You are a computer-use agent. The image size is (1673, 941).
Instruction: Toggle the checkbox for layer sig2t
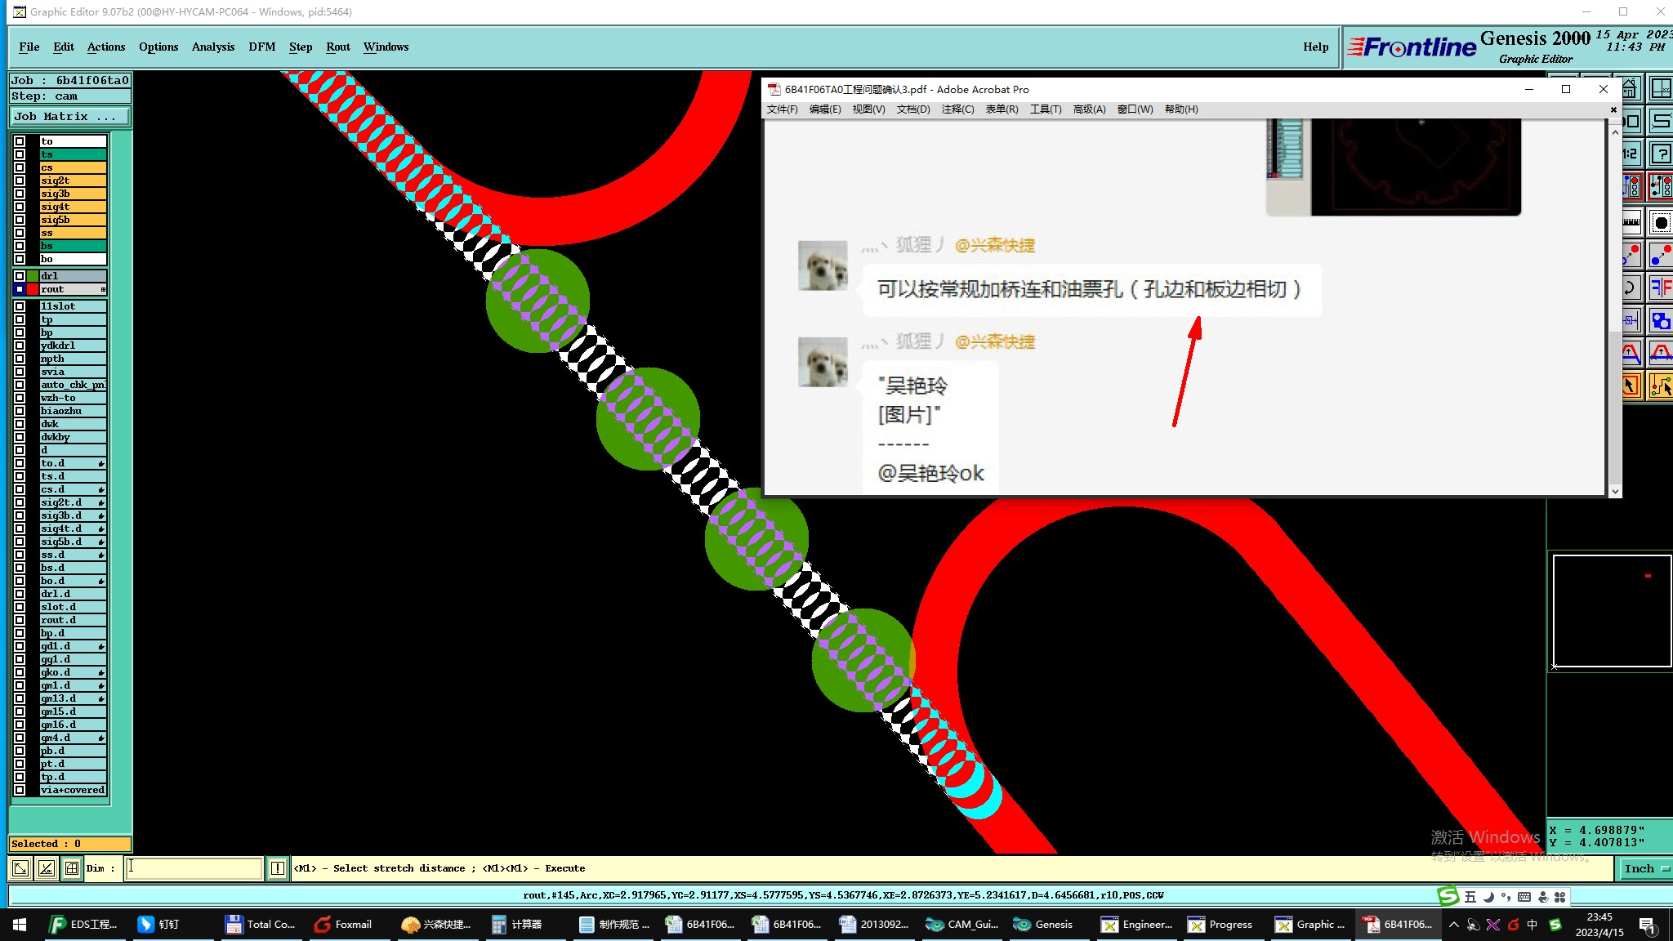[20, 181]
